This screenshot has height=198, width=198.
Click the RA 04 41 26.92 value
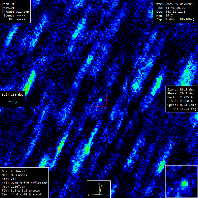[175, 8]
